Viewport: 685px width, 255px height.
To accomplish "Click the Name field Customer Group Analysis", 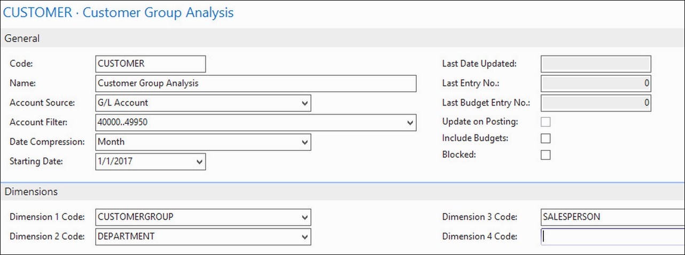I will pos(255,83).
